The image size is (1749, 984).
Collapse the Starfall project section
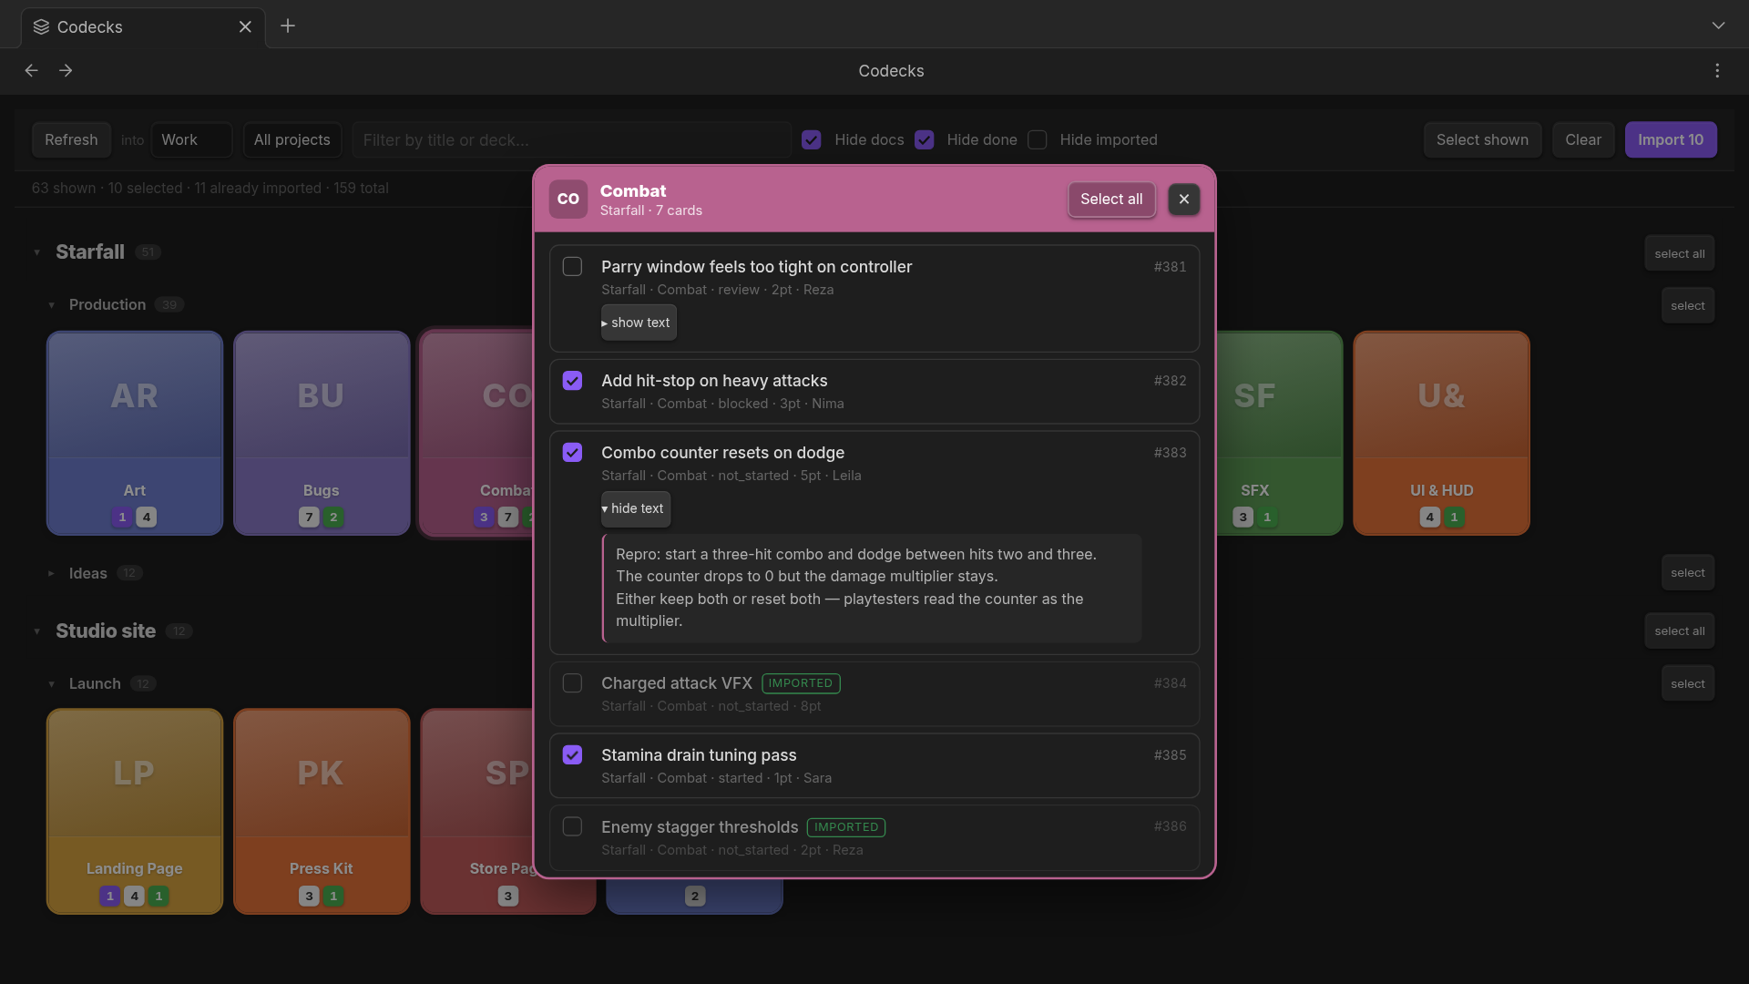coord(37,252)
